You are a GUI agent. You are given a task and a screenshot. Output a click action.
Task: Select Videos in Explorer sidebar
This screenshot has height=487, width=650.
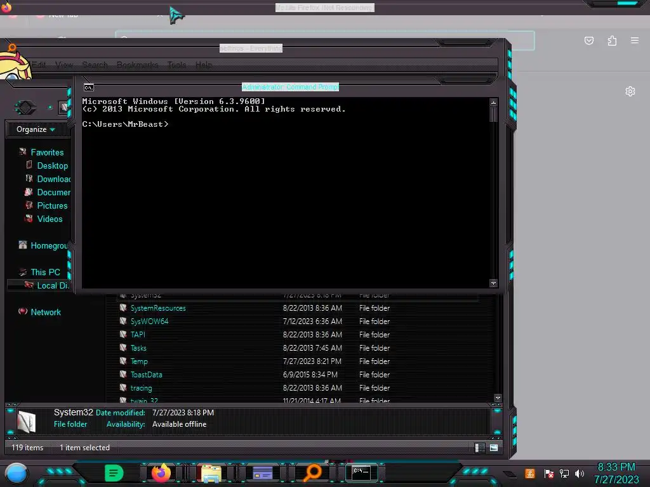(x=50, y=219)
